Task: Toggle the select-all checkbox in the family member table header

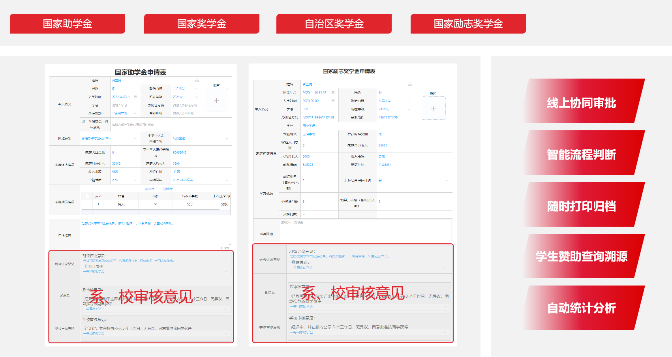Action: coord(88,197)
